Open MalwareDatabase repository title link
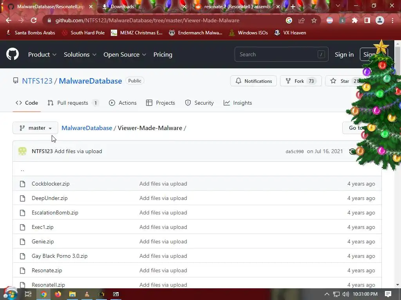 90,81
